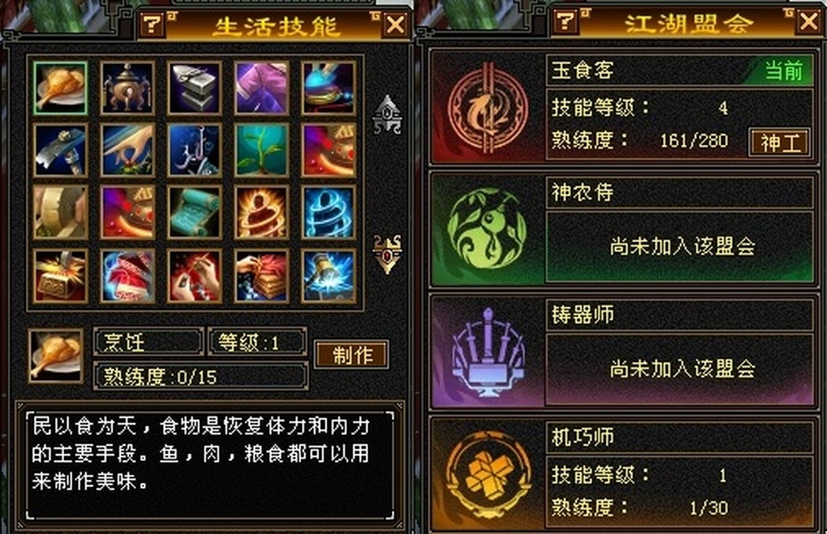The height and width of the screenshot is (534, 827).
Task: Select the anvil forging skill icon
Action: pos(194,87)
